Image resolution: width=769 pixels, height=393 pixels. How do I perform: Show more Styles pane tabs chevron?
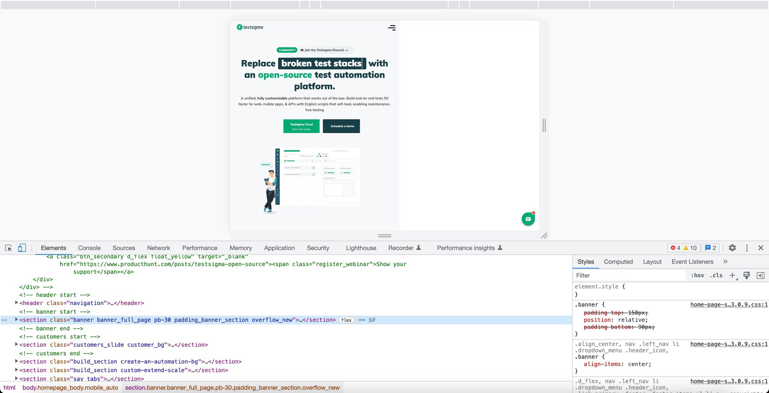[726, 261]
